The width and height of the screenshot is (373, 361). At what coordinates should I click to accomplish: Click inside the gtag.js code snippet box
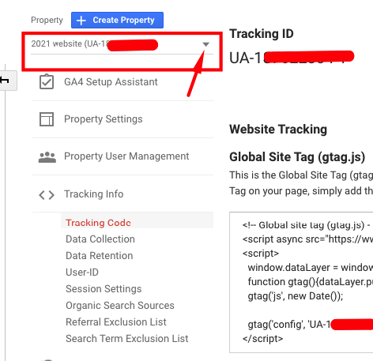(301, 282)
